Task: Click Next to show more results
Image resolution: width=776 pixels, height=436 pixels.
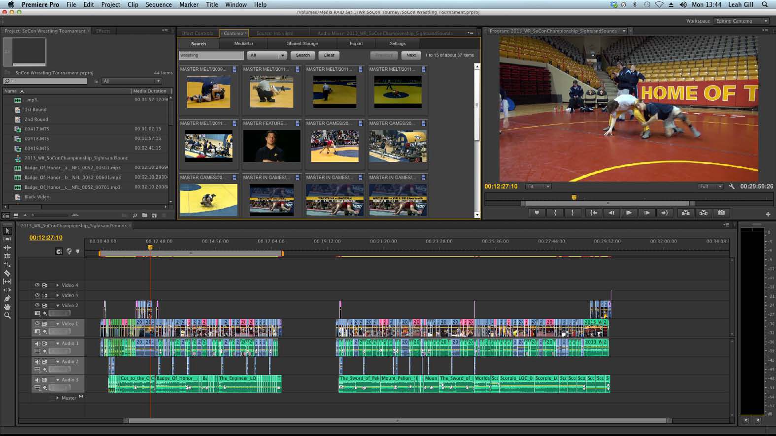Action: coord(411,55)
